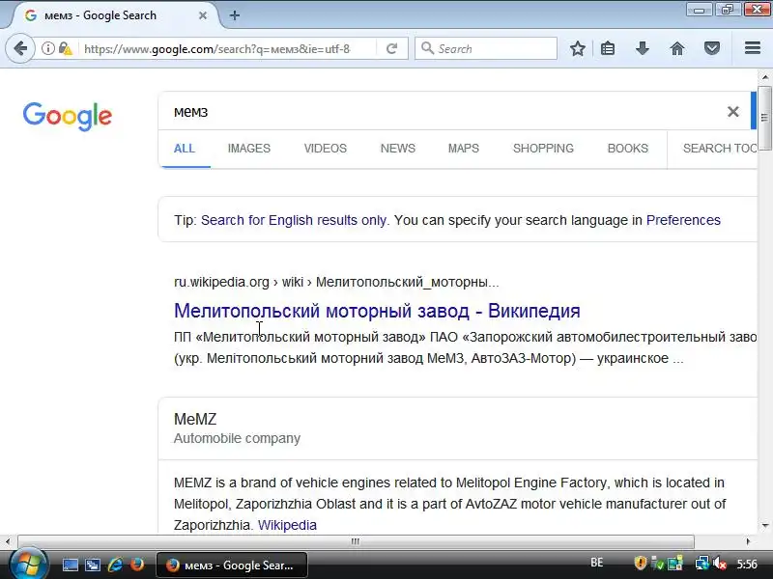The image size is (773, 579).
Task: Close the 'мемз - Google Search' tab
Action: coord(203,15)
